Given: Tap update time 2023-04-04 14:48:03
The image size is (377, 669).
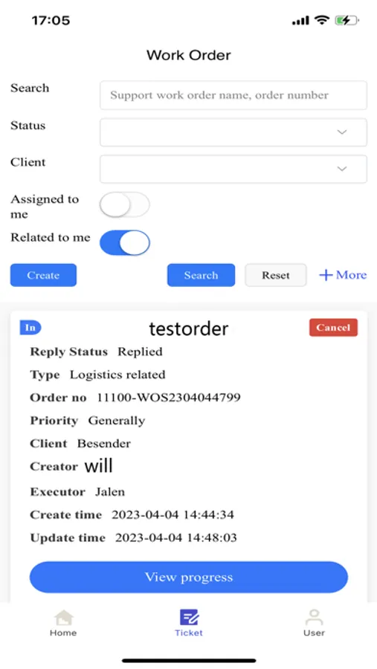Looking at the screenshot, I should point(176,537).
